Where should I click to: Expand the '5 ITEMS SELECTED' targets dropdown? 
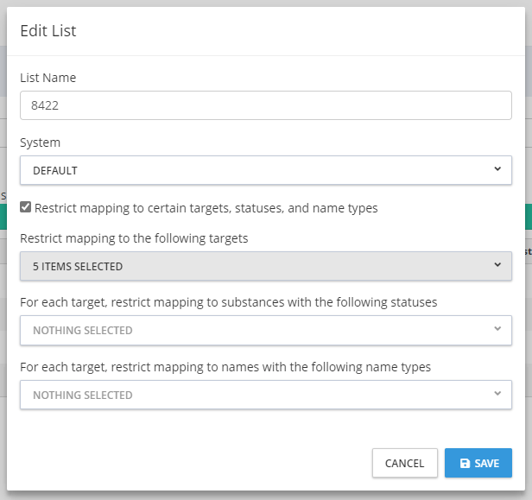259,266
